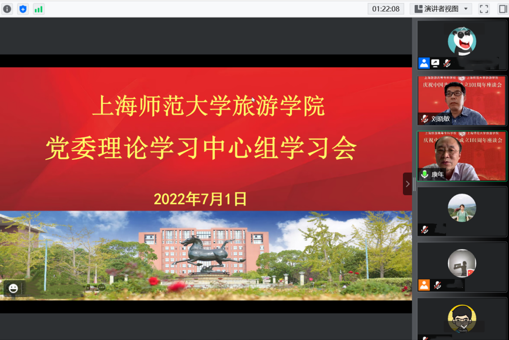The height and width of the screenshot is (340, 509).
Task: Check the green network signal bars icon
Action: (x=39, y=9)
